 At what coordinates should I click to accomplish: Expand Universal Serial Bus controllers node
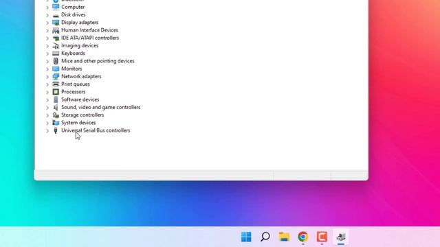point(47,130)
